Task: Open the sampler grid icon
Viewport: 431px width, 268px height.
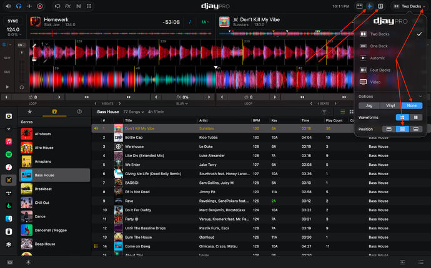Action: click(x=89, y=6)
